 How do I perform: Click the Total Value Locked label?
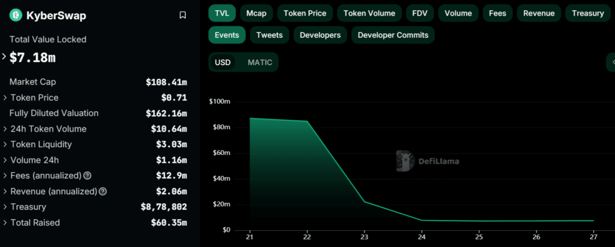[48, 39]
